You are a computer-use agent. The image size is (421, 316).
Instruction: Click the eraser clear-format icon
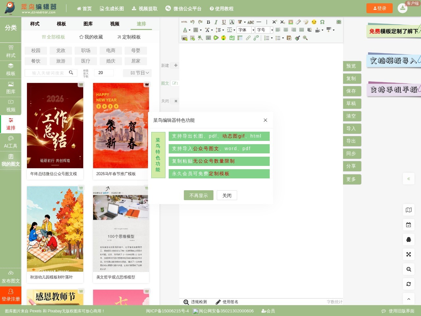[298, 22]
